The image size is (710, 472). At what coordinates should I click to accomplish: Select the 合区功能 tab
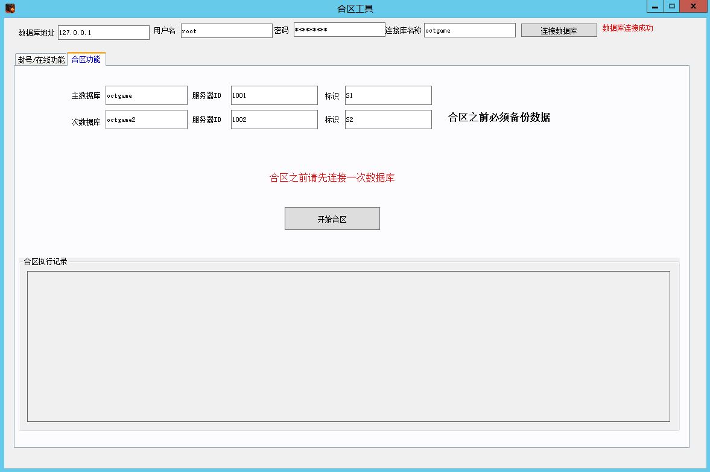(x=86, y=59)
